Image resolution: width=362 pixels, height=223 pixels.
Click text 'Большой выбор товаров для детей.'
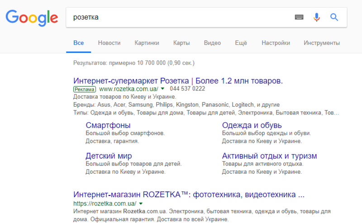pos(133,164)
